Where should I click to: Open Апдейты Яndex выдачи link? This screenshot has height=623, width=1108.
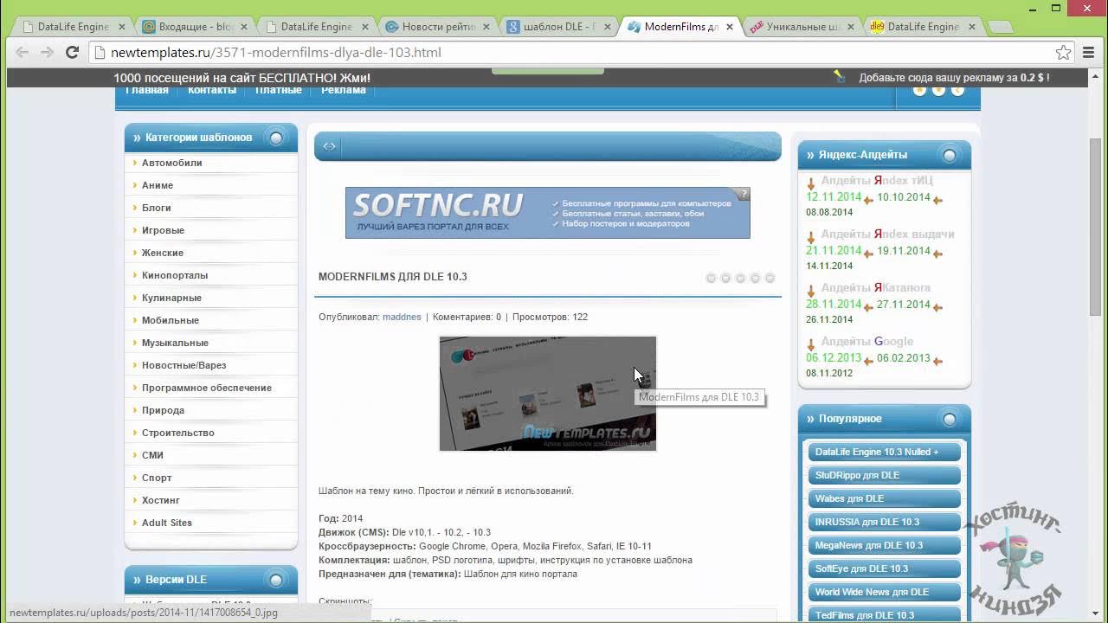coord(887,234)
